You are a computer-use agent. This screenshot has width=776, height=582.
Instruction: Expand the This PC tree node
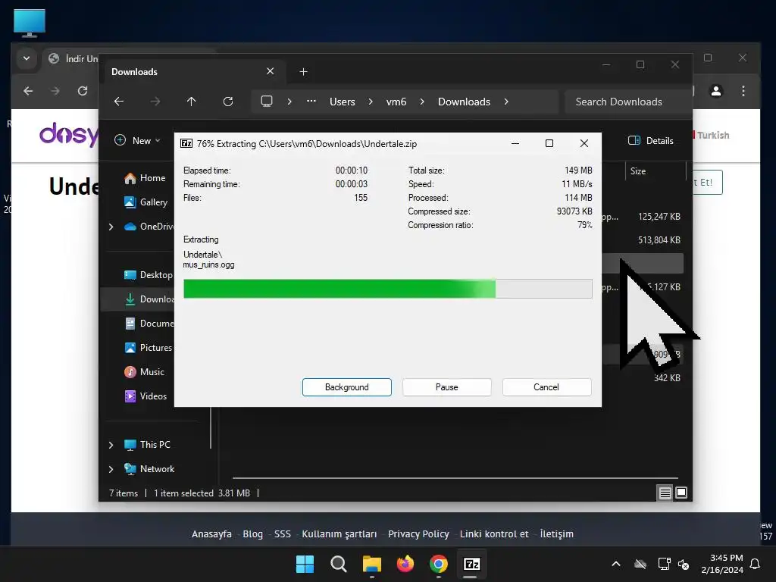[111, 445]
